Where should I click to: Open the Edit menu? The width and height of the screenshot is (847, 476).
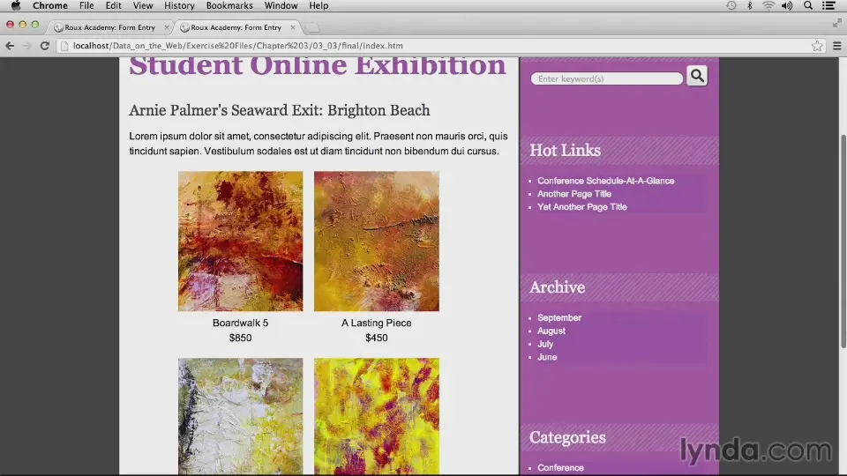coord(114,5)
